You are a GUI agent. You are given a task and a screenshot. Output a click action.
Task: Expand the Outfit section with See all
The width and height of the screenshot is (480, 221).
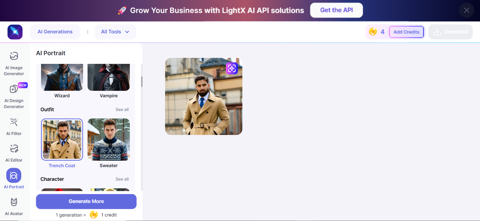click(x=122, y=110)
